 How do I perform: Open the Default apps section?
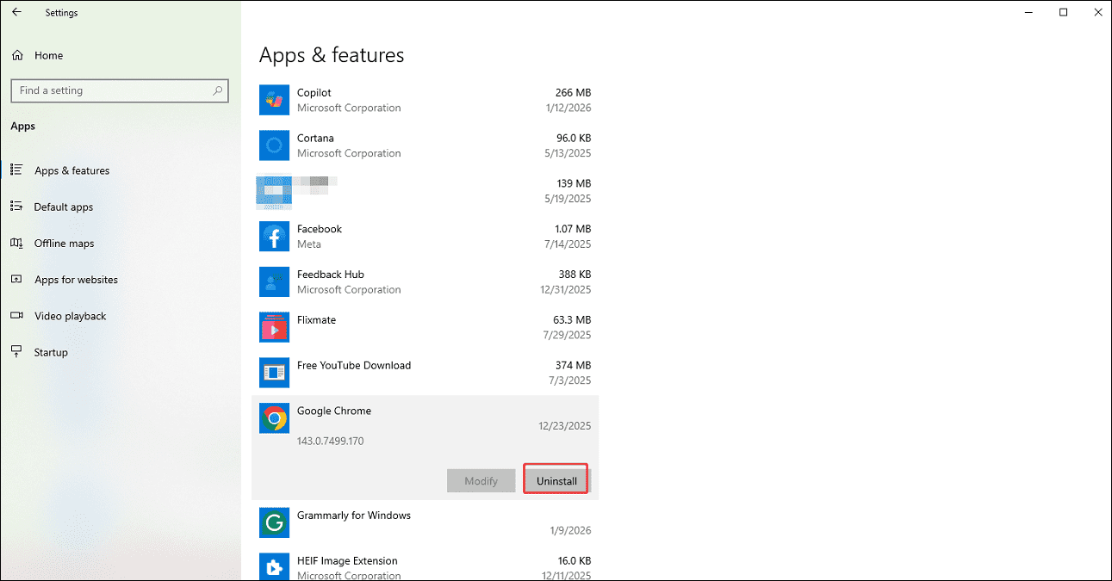coord(65,207)
